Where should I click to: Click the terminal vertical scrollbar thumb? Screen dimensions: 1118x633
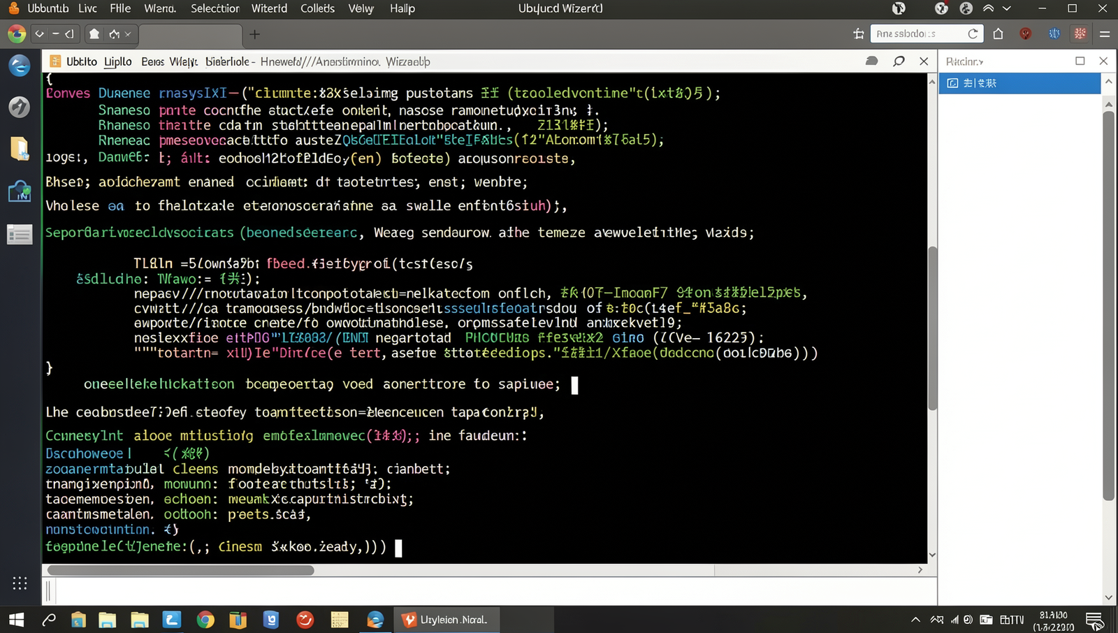click(x=932, y=328)
